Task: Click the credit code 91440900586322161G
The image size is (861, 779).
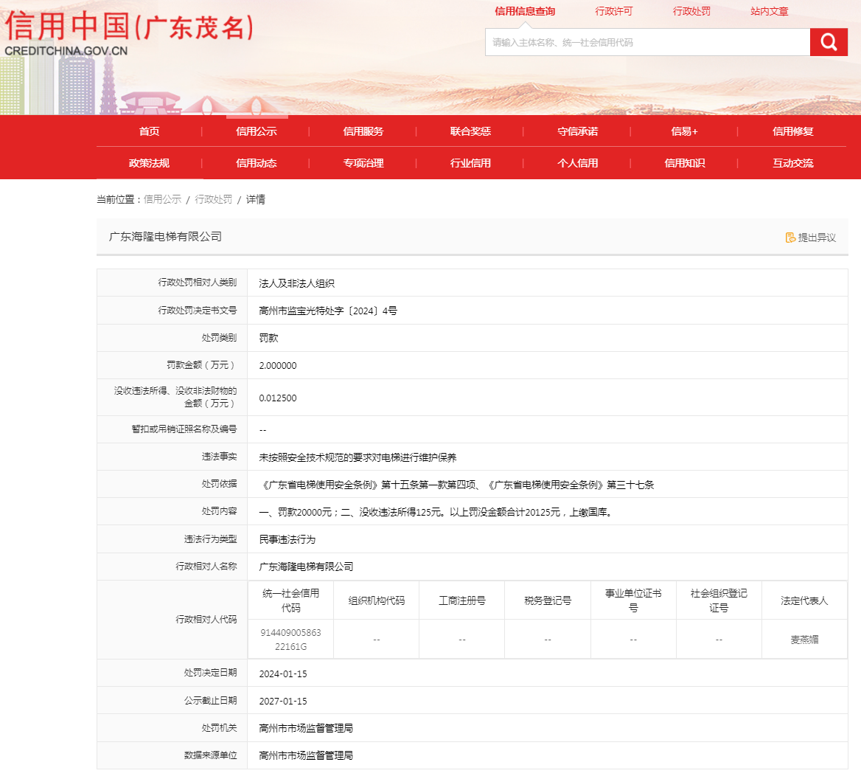Action: click(x=291, y=640)
